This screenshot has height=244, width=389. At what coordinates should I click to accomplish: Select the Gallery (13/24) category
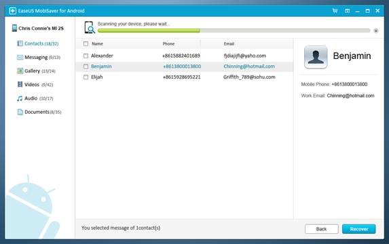point(40,71)
